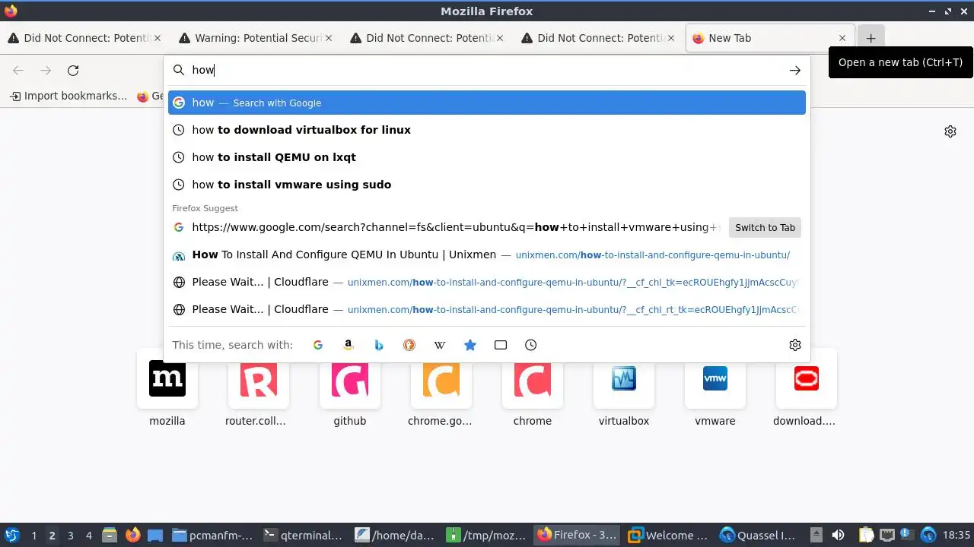Image resolution: width=974 pixels, height=547 pixels.
Task: Launch Firefox from taskbar quick launch
Action: pyautogui.click(x=132, y=535)
